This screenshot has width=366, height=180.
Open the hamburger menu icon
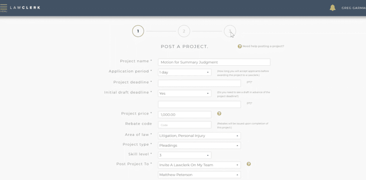(x=3, y=8)
